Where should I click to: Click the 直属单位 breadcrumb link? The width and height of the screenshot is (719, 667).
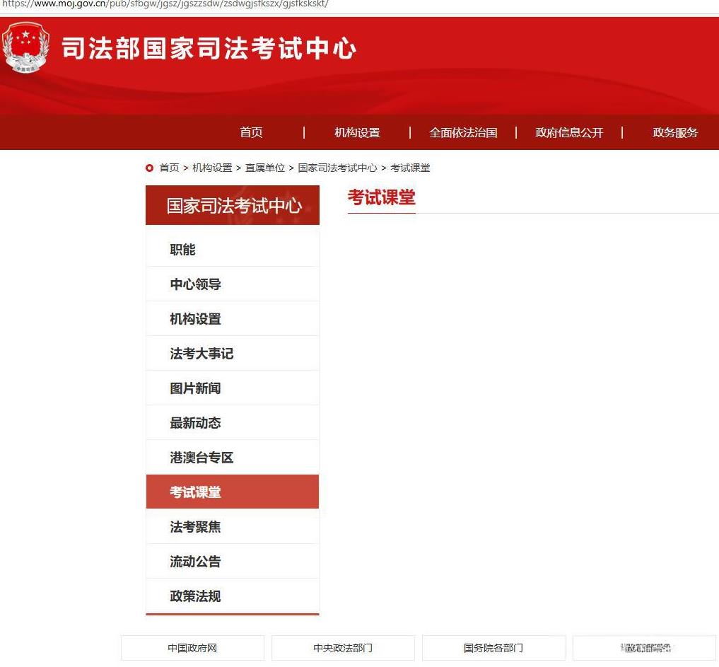point(265,168)
